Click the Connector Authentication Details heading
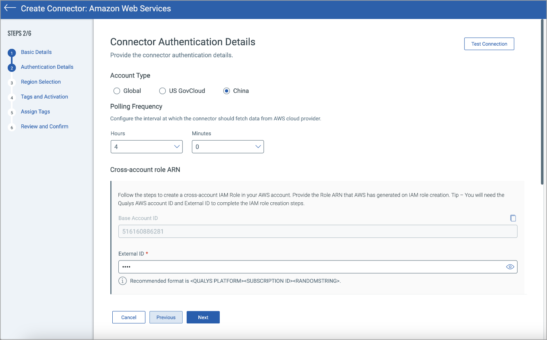Screen dimensions: 547x340 183,42
